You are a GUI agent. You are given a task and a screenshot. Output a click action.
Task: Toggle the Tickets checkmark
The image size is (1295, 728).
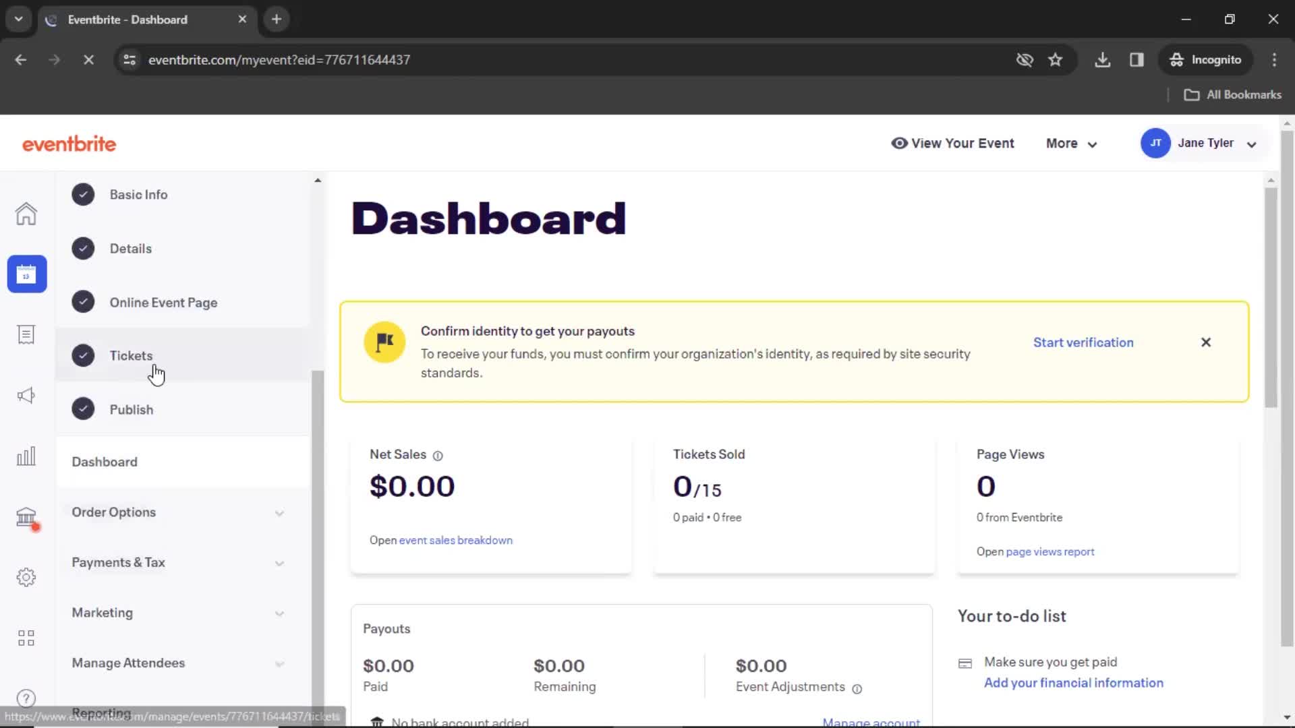pos(83,355)
